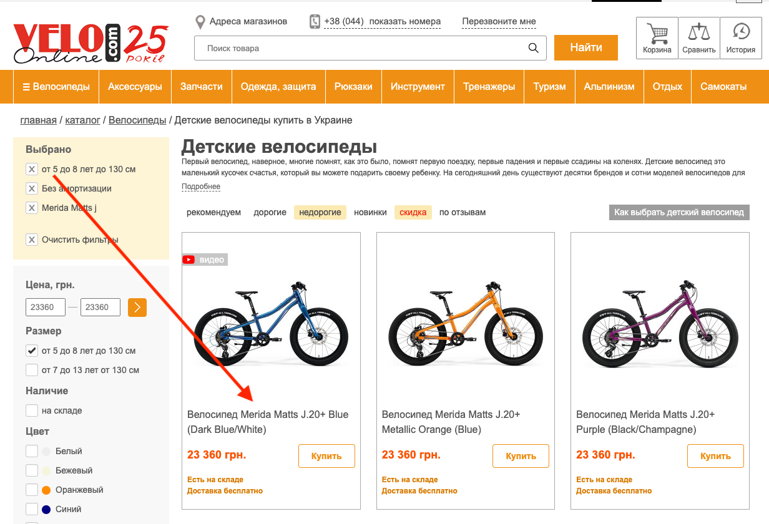The height and width of the screenshot is (524, 769).
Task: Open the Аксессуары menu item
Action: pos(135,87)
